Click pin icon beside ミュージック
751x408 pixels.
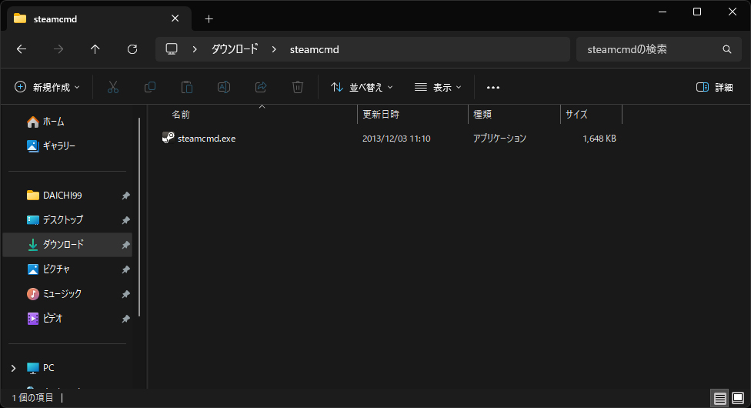tap(125, 294)
